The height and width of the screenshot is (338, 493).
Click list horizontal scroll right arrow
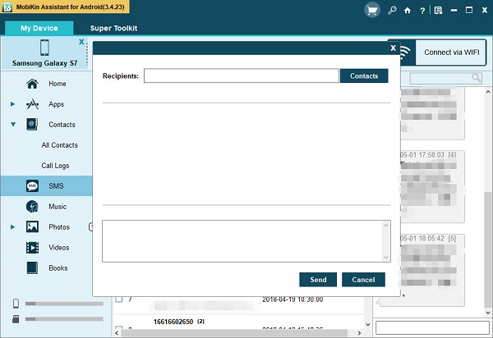pos(359,333)
